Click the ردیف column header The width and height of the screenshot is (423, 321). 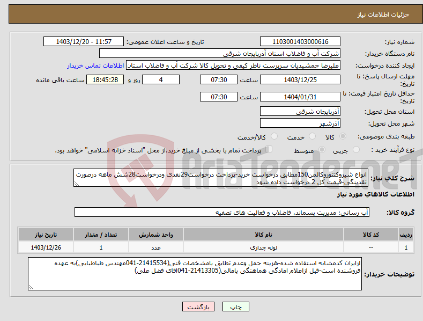pos(406,235)
